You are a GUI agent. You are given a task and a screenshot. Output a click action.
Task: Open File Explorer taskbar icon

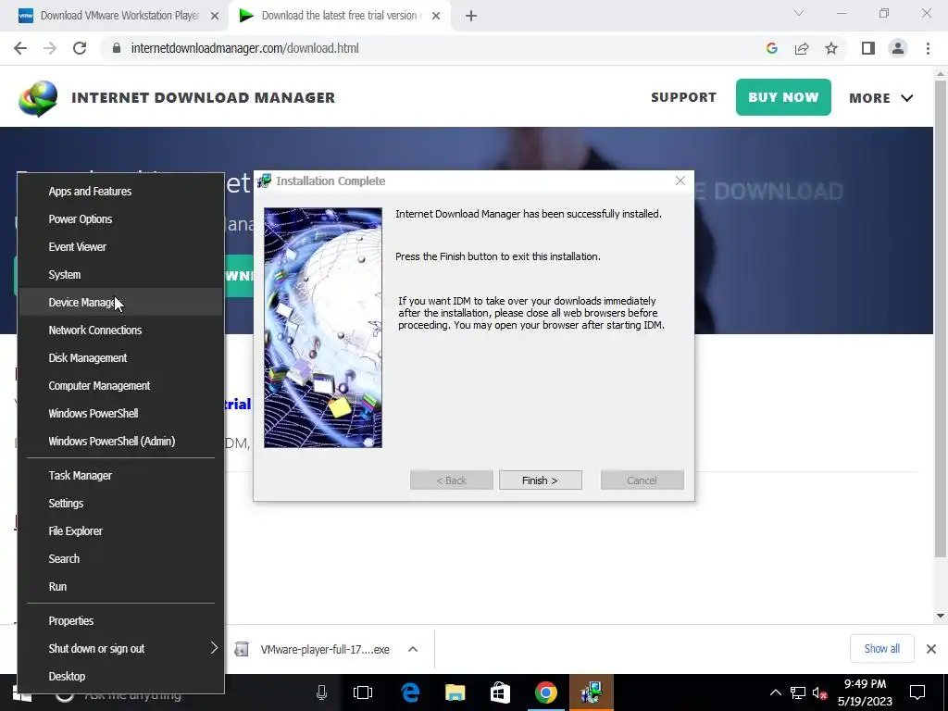click(455, 692)
